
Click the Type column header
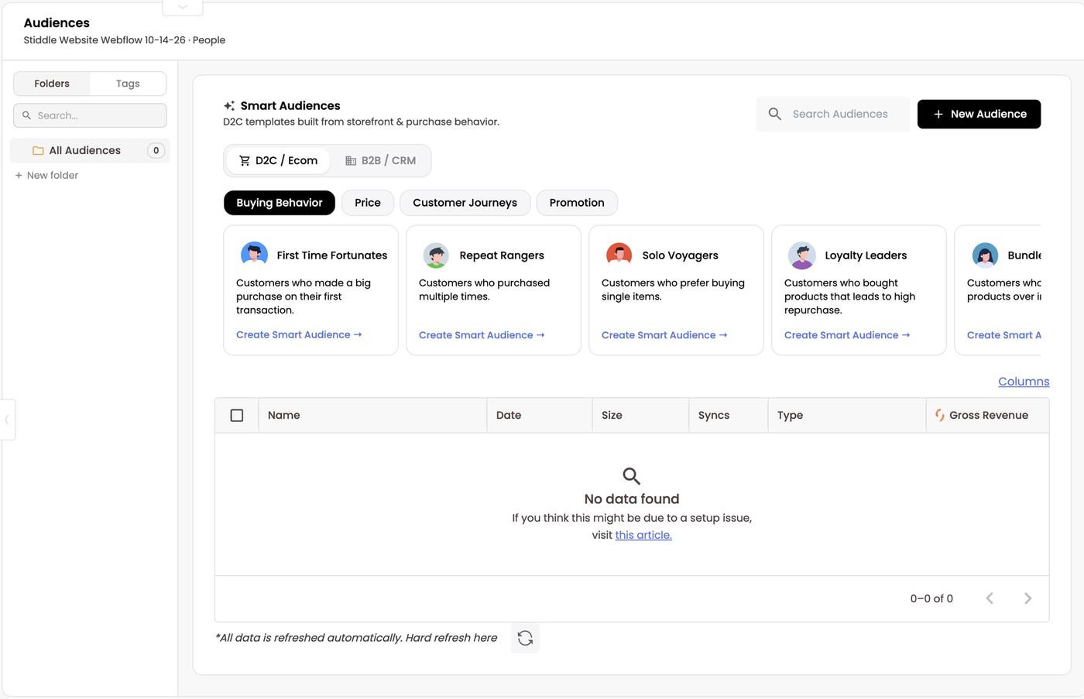pyautogui.click(x=847, y=416)
